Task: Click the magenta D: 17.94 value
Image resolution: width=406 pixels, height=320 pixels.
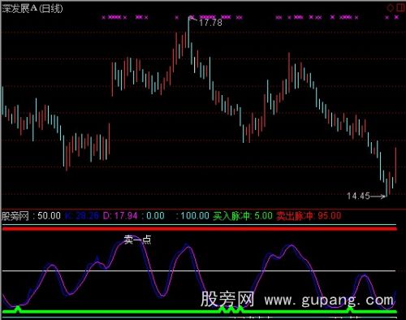Action: click(x=120, y=216)
